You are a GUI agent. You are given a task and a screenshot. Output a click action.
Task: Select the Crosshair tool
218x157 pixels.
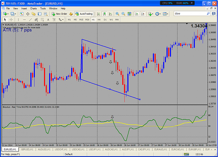(11, 19)
